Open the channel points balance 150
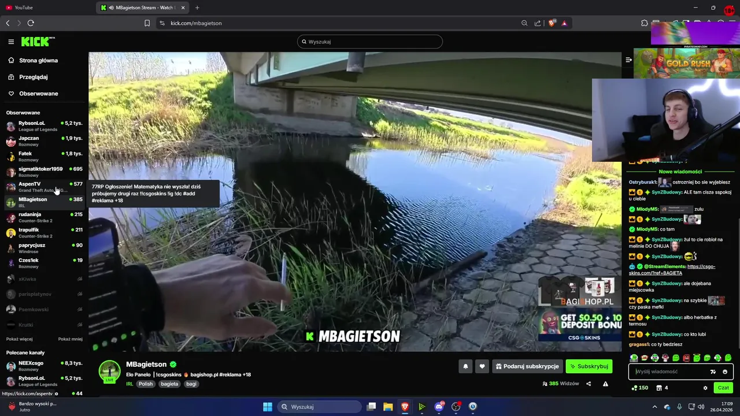This screenshot has height=416, width=740. [639, 388]
